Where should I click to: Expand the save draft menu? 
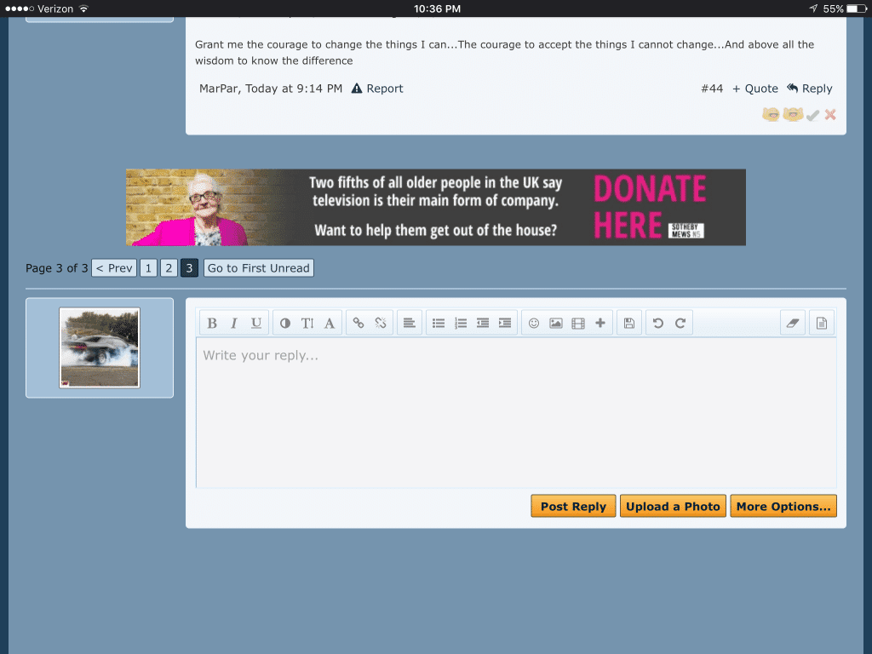(629, 324)
